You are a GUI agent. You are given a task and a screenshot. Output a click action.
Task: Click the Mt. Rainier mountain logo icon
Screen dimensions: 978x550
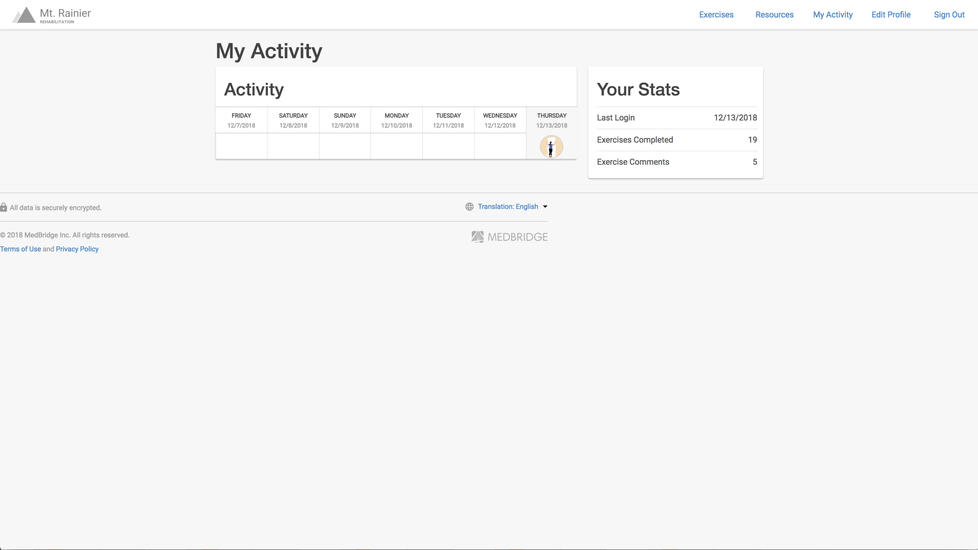(24, 15)
